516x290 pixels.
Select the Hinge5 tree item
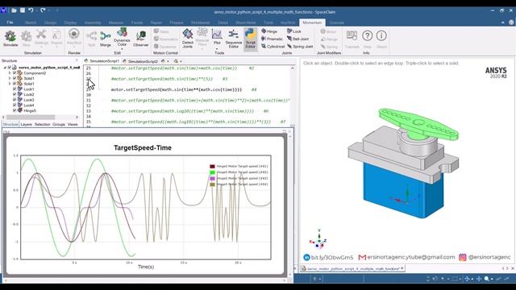tap(30, 110)
